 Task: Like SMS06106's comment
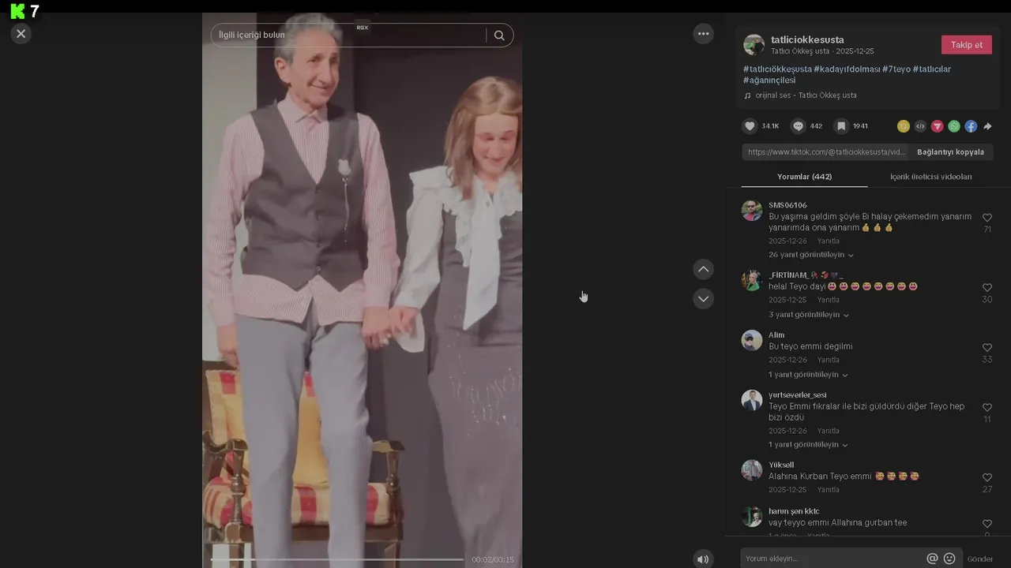click(x=987, y=218)
